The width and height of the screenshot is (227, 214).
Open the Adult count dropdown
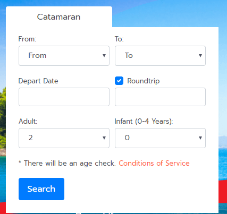click(x=64, y=138)
